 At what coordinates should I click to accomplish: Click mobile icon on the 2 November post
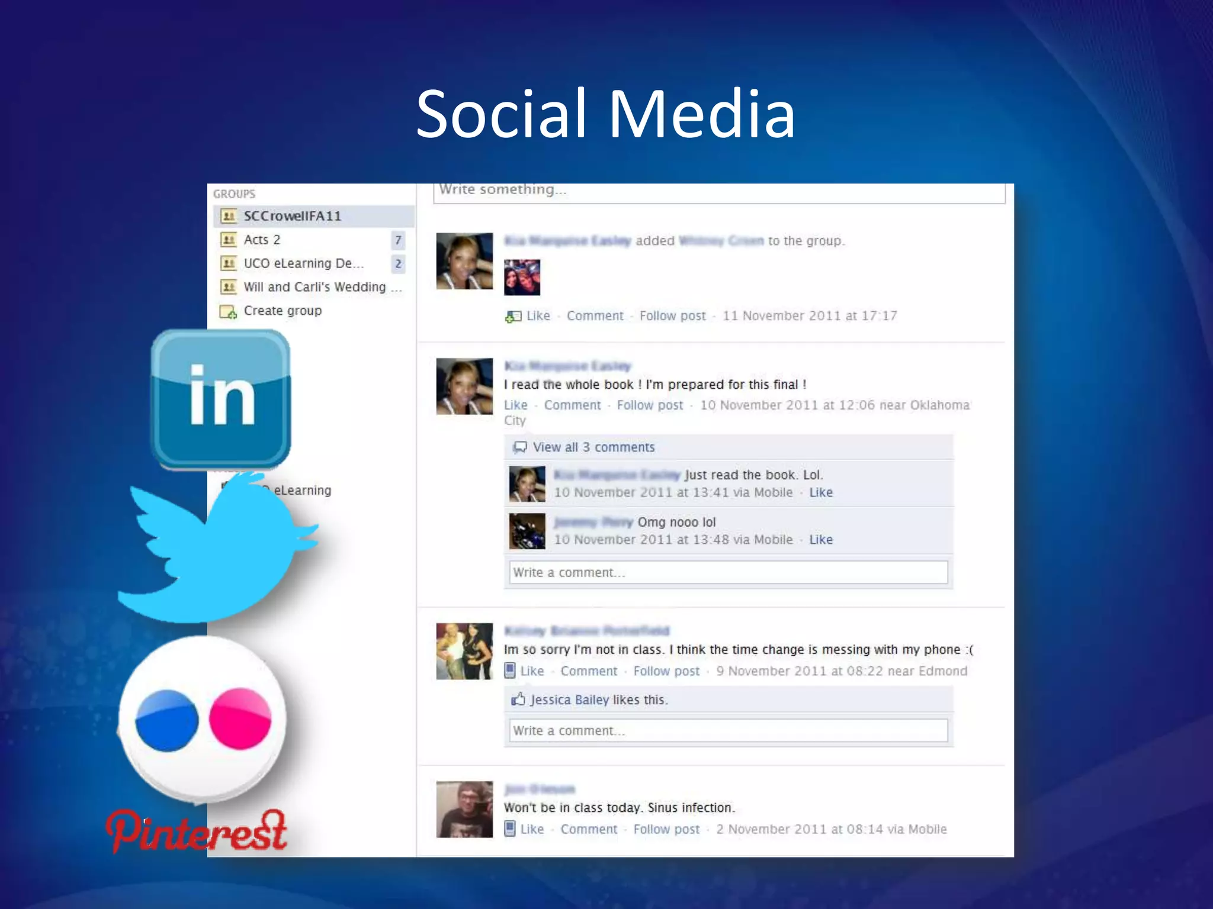[510, 829]
